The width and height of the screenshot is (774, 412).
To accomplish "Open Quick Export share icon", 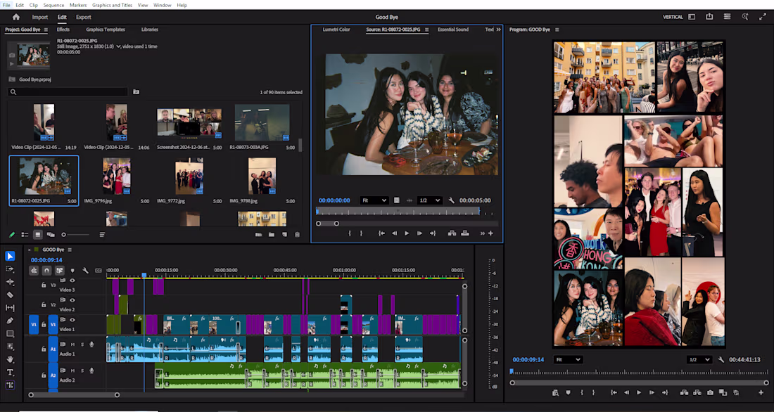I will 709,17.
